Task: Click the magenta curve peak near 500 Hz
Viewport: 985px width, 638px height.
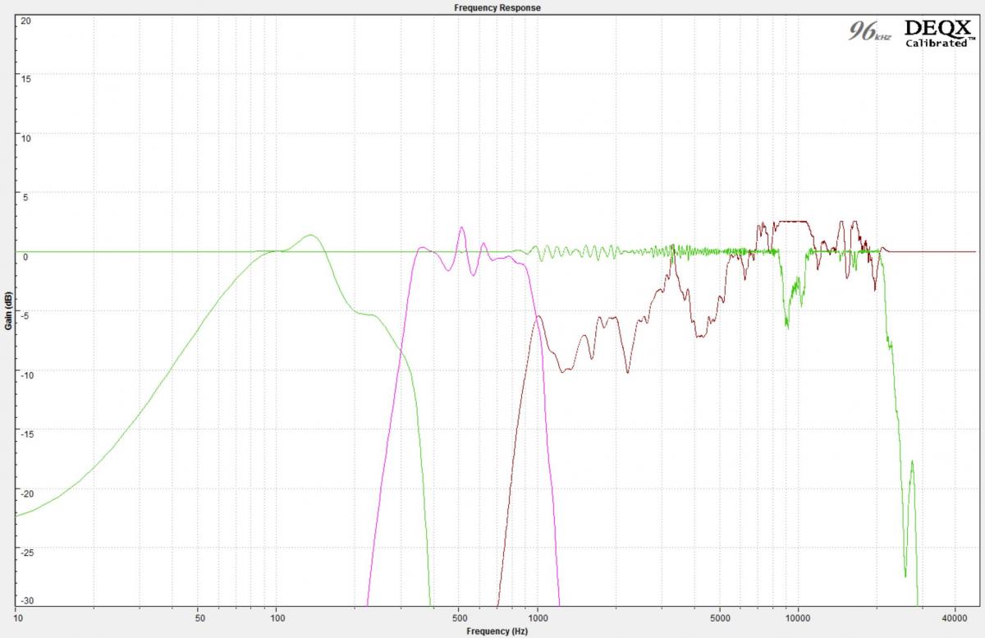Action: [461, 228]
